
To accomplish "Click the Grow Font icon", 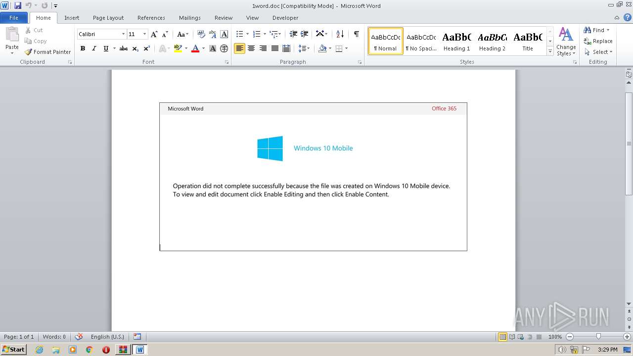I will coord(154,34).
